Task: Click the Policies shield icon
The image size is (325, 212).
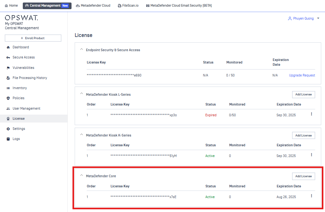Action: point(8,98)
